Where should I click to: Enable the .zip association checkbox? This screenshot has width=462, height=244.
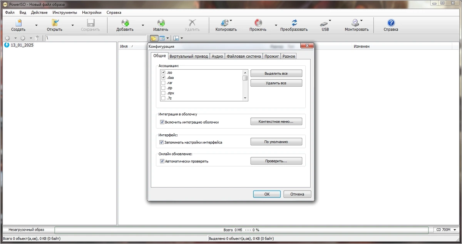(163, 88)
